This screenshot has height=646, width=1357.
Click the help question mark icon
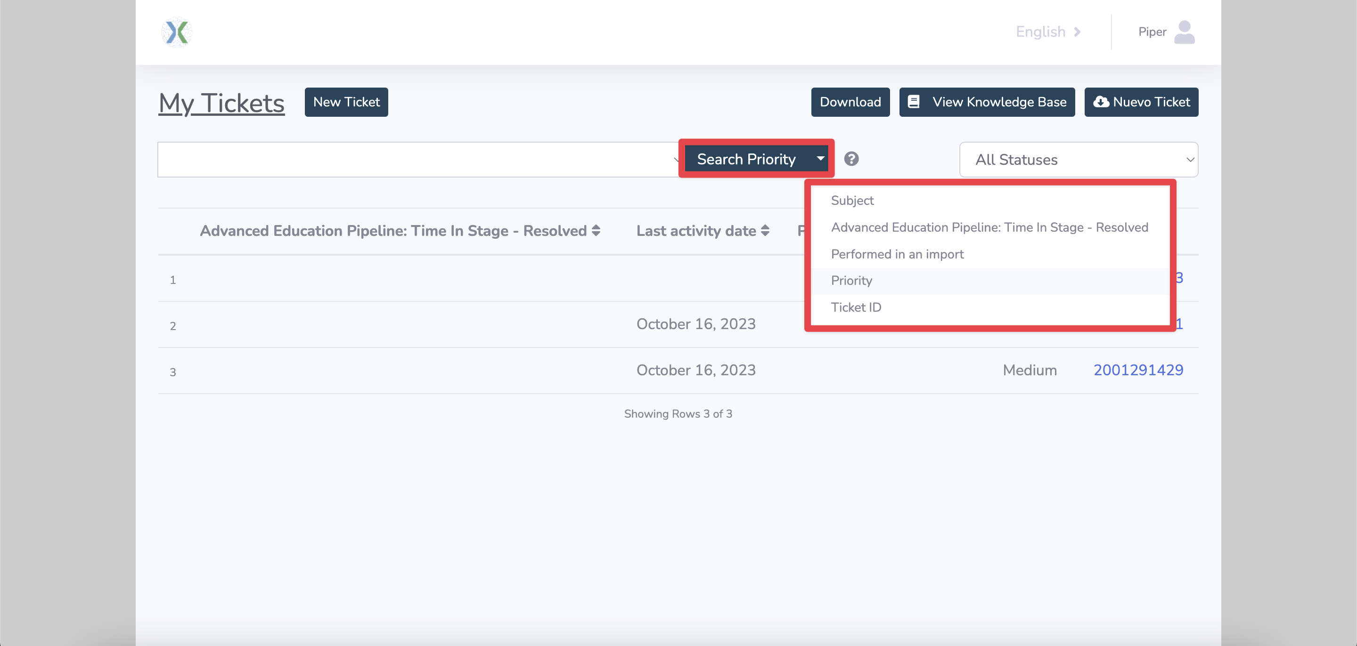pos(851,159)
